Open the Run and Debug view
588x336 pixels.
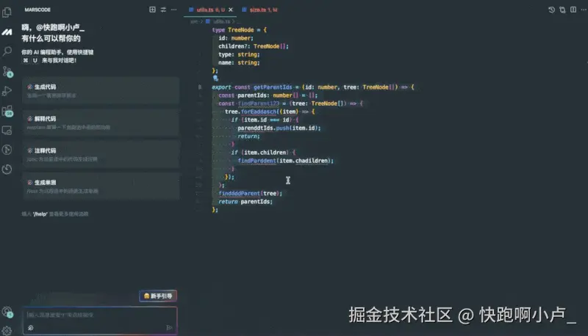(7, 91)
